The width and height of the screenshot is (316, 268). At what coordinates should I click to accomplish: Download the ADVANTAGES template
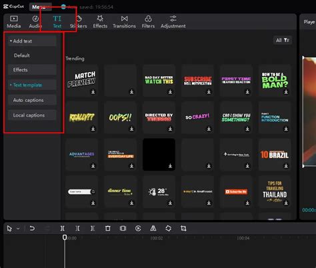[93, 166]
